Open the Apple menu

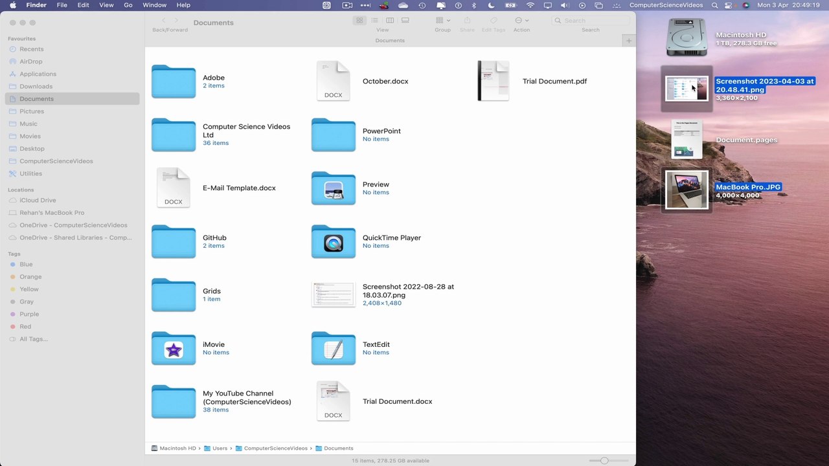pyautogui.click(x=13, y=5)
